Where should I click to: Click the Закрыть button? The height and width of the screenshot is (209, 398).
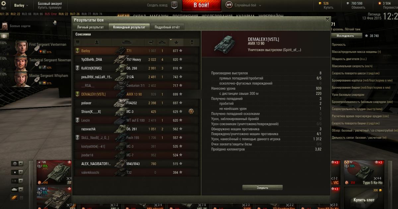click(x=262, y=188)
